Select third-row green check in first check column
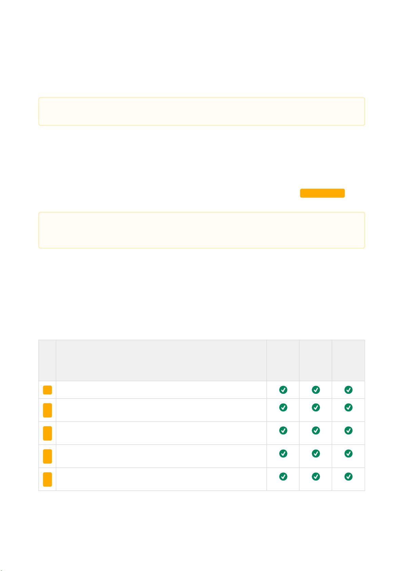 pyautogui.click(x=283, y=430)
